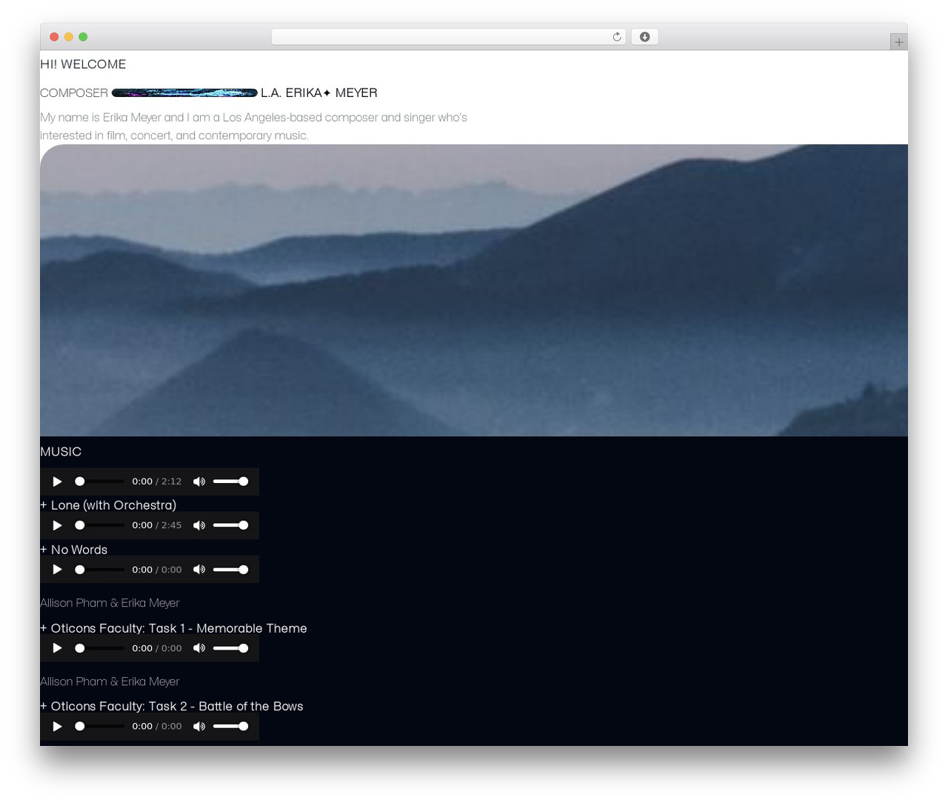Click the COMPOSER label
Image resolution: width=948 pixels, height=803 pixels.
74,93
